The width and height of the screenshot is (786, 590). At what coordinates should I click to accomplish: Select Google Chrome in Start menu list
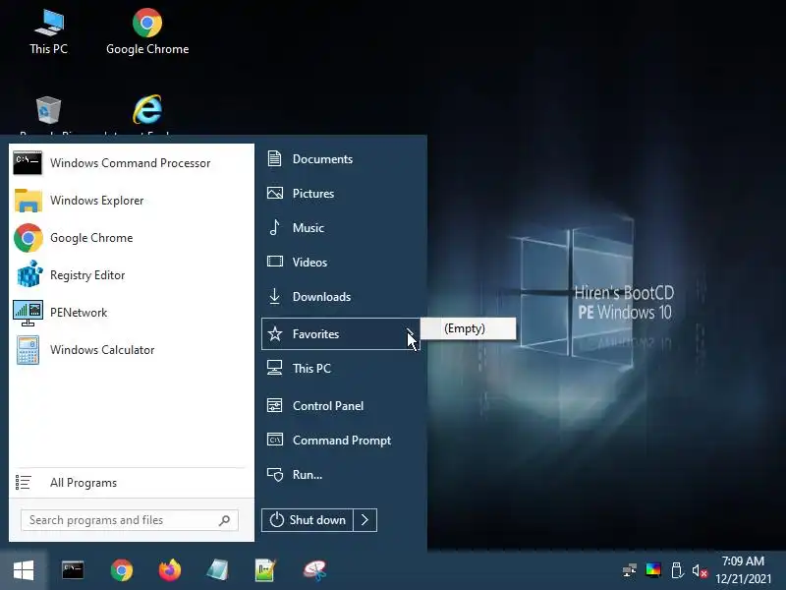click(132, 238)
